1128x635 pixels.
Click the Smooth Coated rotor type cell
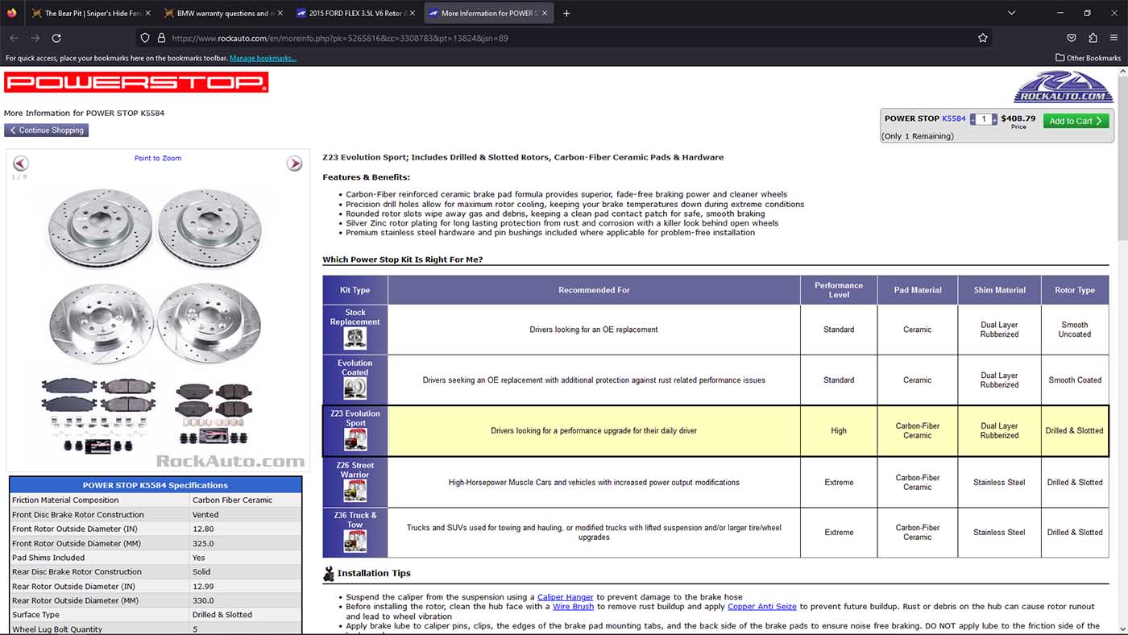(1075, 380)
